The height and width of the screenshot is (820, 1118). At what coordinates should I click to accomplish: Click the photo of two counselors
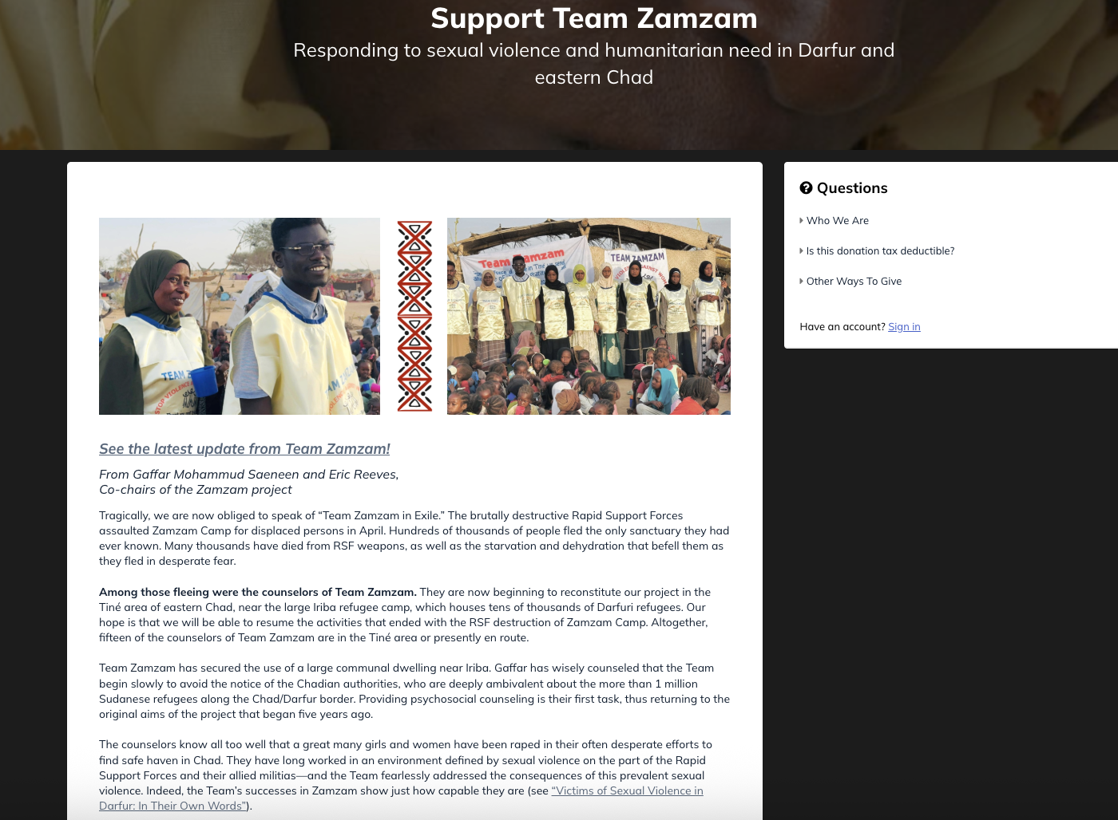(240, 316)
